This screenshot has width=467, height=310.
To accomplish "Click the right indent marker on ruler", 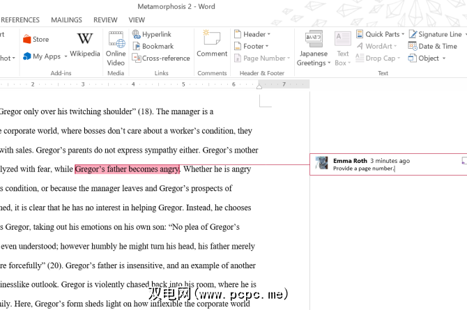I will [x=259, y=86].
